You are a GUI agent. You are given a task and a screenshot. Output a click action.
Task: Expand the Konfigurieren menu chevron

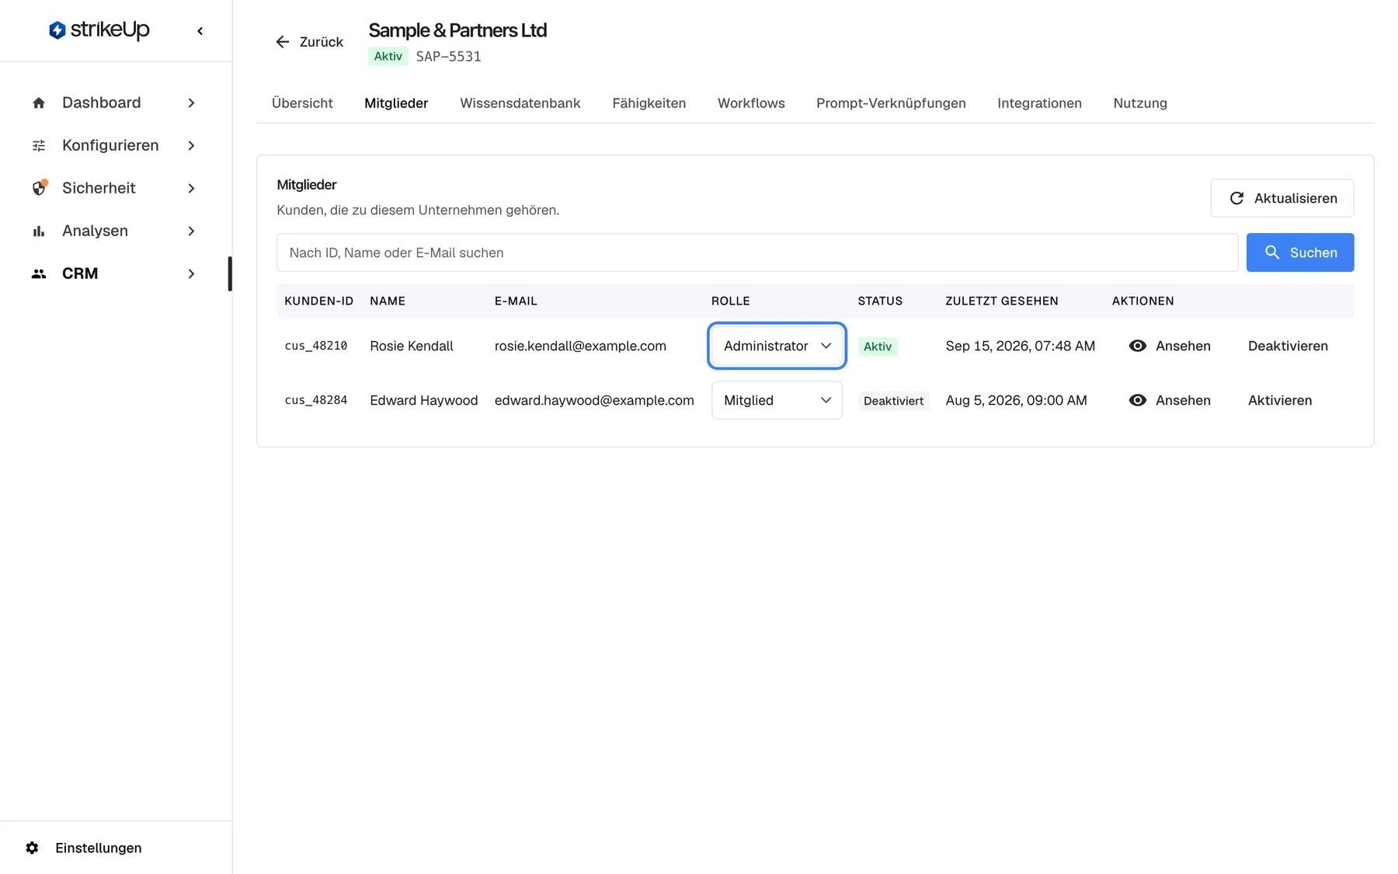click(x=191, y=145)
